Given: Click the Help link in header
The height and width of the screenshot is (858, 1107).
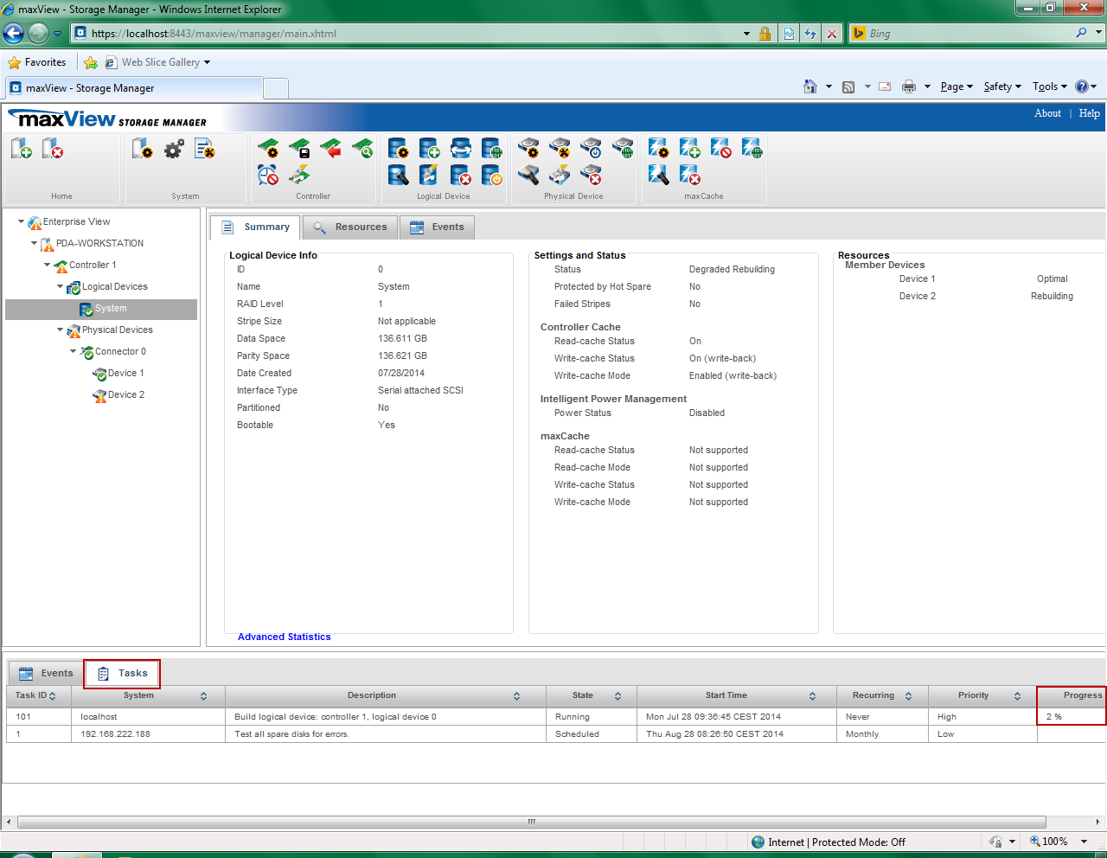Looking at the screenshot, I should 1089,113.
